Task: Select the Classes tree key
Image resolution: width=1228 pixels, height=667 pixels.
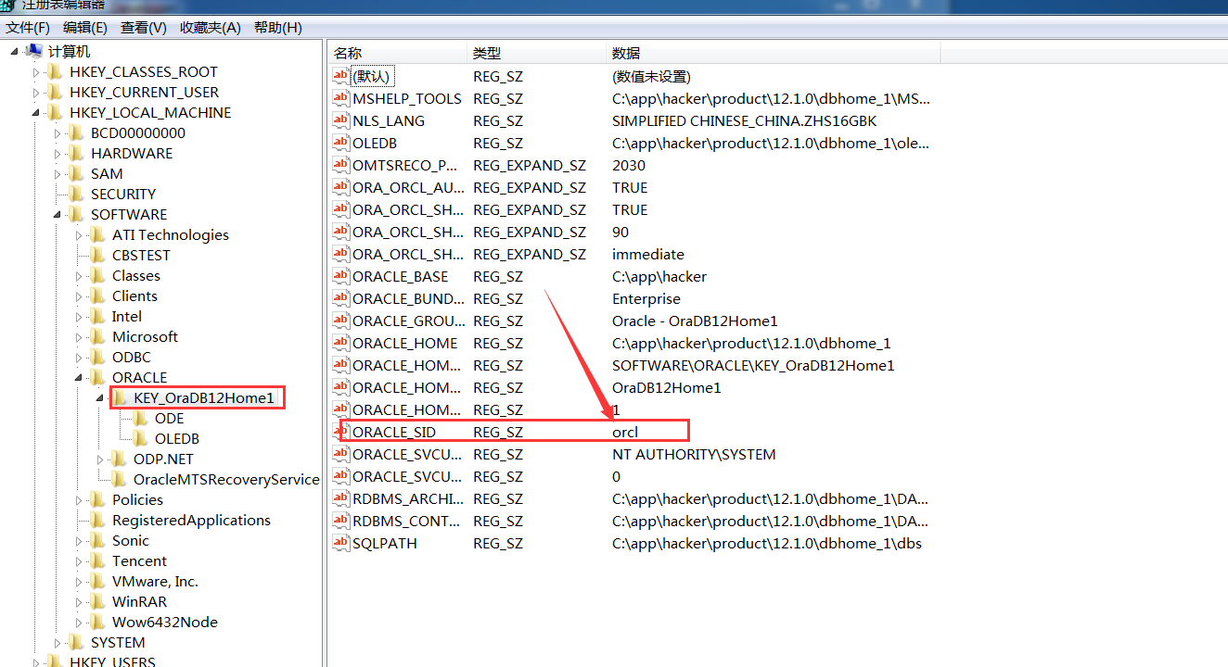Action: click(136, 275)
